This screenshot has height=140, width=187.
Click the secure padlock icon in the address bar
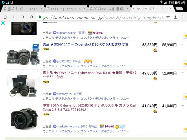click(x=40, y=17)
